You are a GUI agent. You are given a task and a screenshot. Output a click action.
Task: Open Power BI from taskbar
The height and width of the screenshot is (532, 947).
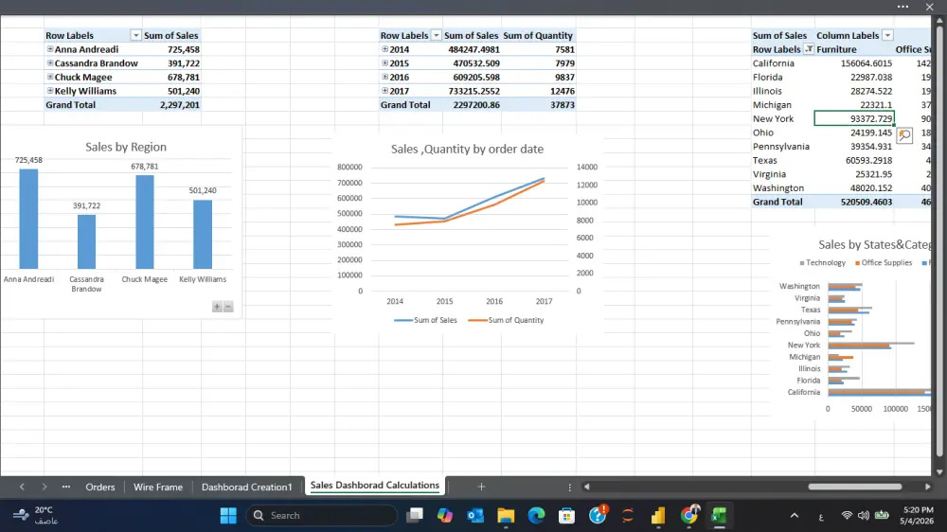tap(658, 515)
